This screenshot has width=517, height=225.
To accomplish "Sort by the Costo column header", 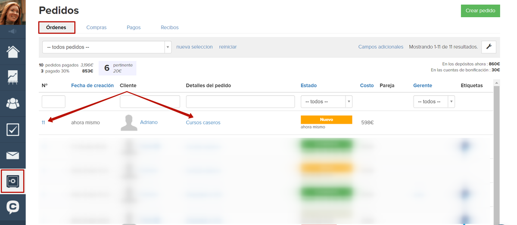I will tap(367, 85).
